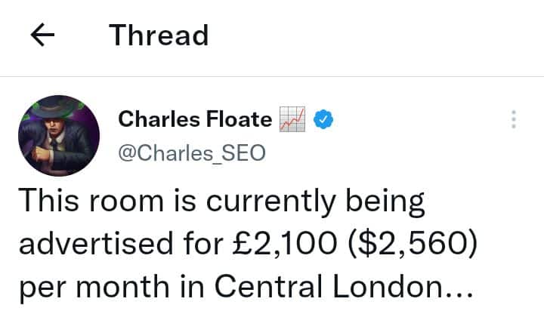Open the tweet's three-dot more menu
Image resolution: width=544 pixels, height=314 pixels.
pos(514,119)
